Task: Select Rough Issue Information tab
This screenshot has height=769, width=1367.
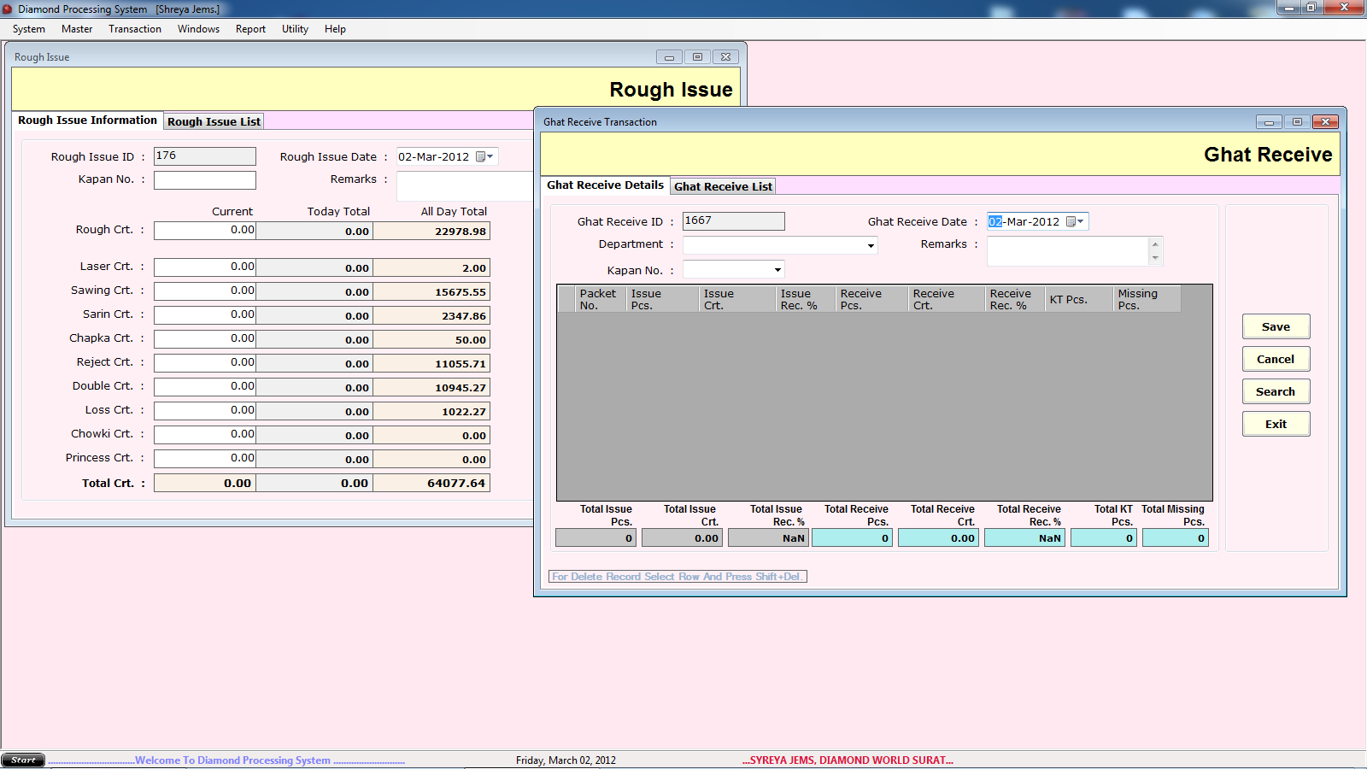Action: click(87, 120)
